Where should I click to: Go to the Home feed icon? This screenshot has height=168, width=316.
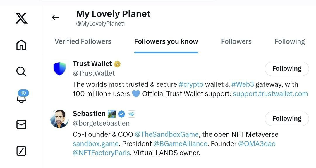click(x=21, y=45)
